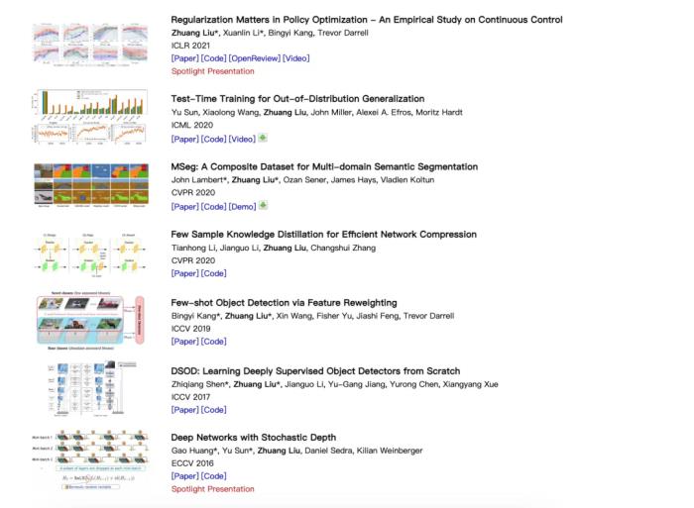Open the Demo link for MSeg
The width and height of the screenshot is (694, 508).
[243, 207]
